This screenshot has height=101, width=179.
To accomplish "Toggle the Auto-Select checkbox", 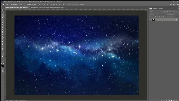I will pos(11,4).
